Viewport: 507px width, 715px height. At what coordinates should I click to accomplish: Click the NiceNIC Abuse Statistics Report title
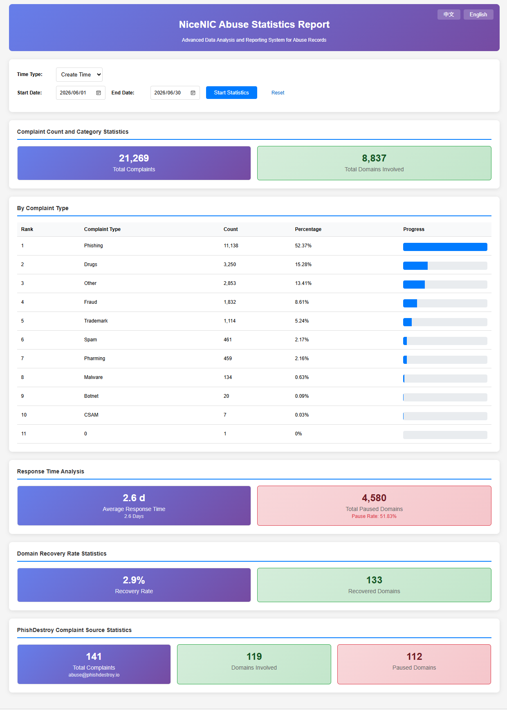tap(254, 25)
